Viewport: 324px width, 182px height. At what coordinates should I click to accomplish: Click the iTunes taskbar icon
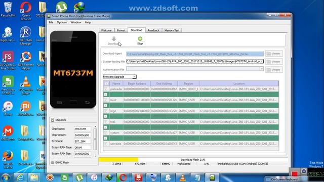tap(94, 177)
